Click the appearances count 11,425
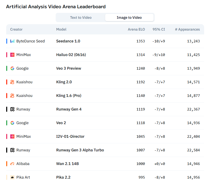Image resolution: width=208 pixels, height=184 pixels. coord(193,55)
